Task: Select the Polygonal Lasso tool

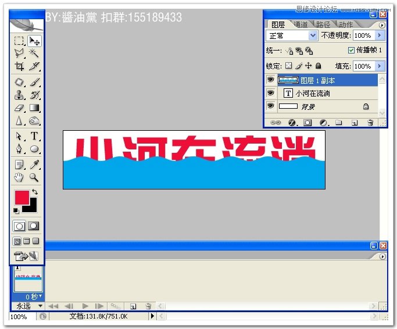Action: 19,53
